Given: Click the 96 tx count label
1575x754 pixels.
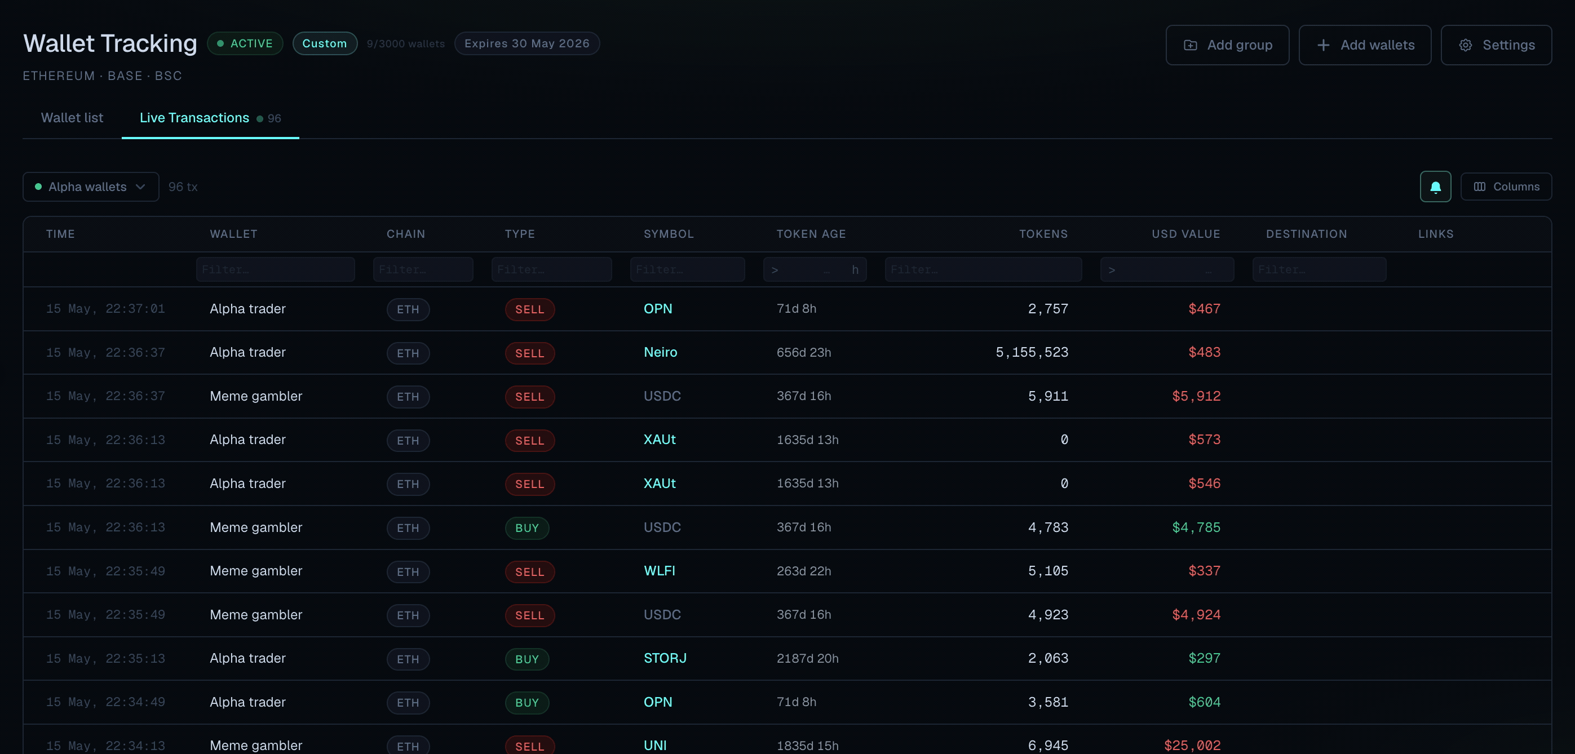Looking at the screenshot, I should 183,187.
